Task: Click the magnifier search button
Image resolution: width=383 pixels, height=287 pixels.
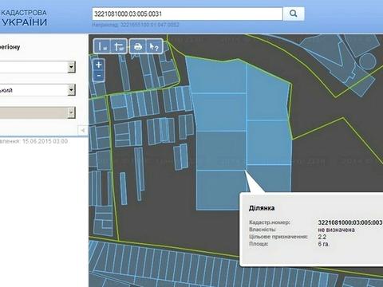Action: click(x=294, y=14)
